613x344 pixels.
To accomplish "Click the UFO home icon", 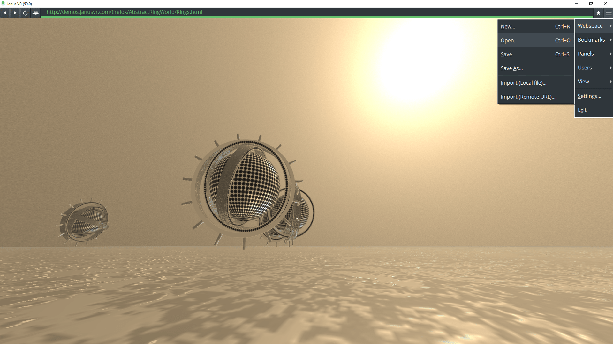I will [x=35, y=13].
